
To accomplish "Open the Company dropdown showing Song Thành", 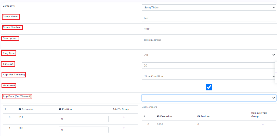I will point(208,8).
